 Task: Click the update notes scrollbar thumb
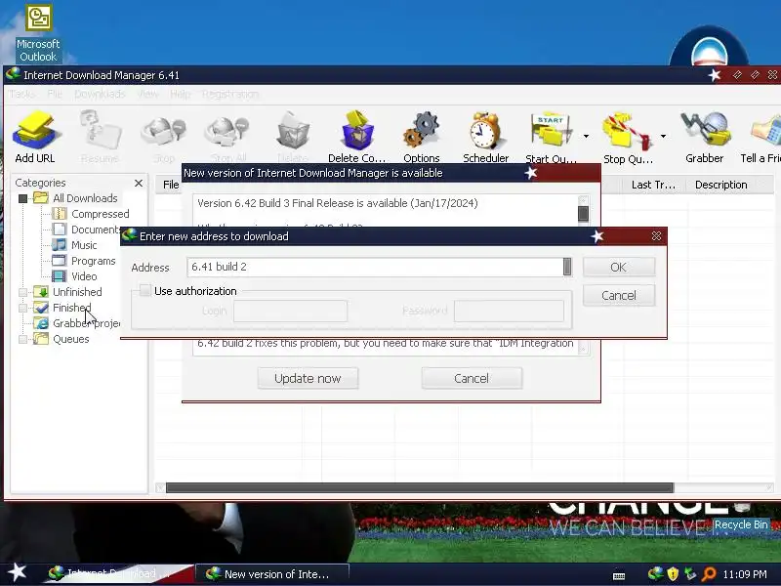pyautogui.click(x=583, y=213)
